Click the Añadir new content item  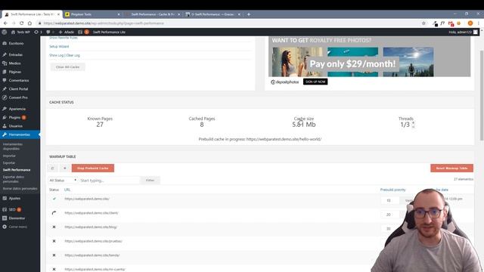click(67, 32)
